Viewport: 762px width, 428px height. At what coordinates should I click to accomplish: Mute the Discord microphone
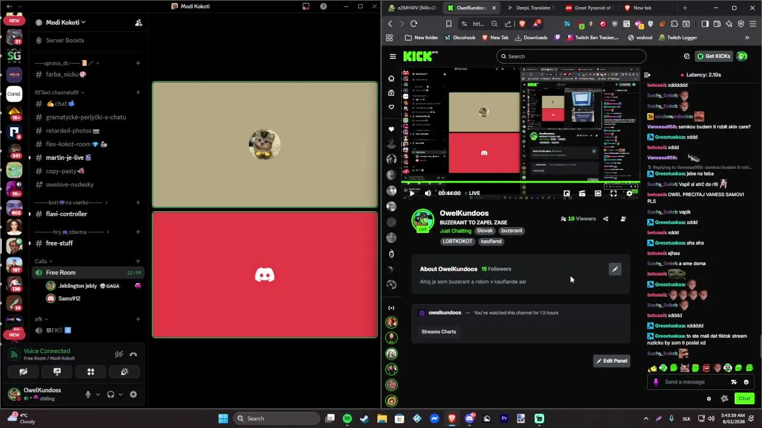(x=88, y=394)
